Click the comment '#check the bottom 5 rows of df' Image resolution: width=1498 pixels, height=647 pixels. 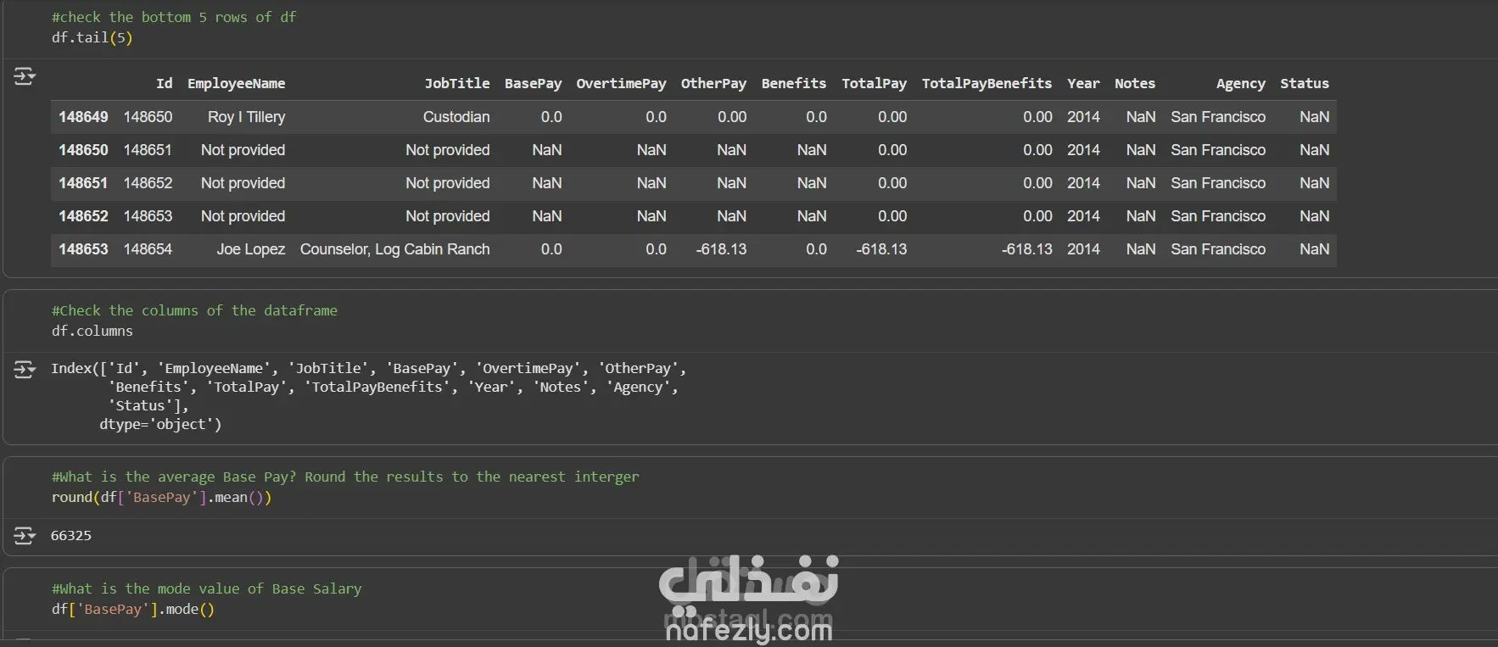(174, 17)
